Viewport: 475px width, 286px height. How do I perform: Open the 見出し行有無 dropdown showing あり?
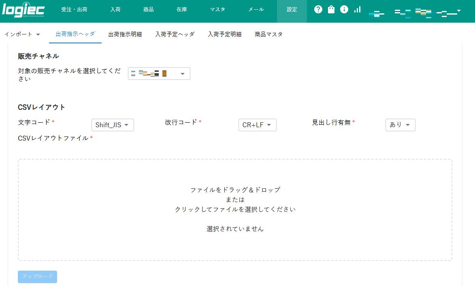[x=400, y=125]
